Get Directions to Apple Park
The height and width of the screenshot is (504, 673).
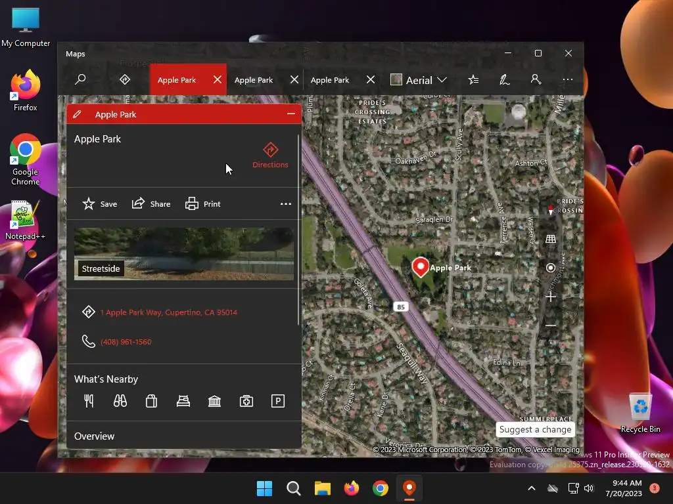pyautogui.click(x=270, y=155)
